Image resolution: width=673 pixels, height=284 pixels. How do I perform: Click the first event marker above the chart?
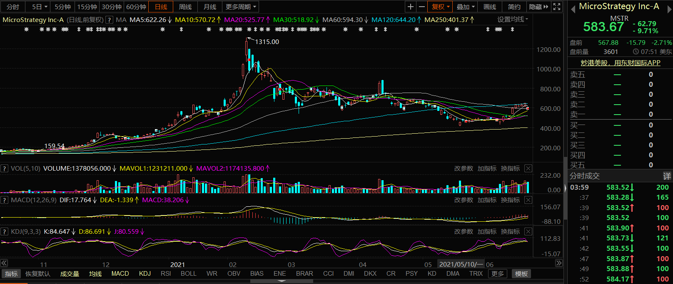(27, 29)
